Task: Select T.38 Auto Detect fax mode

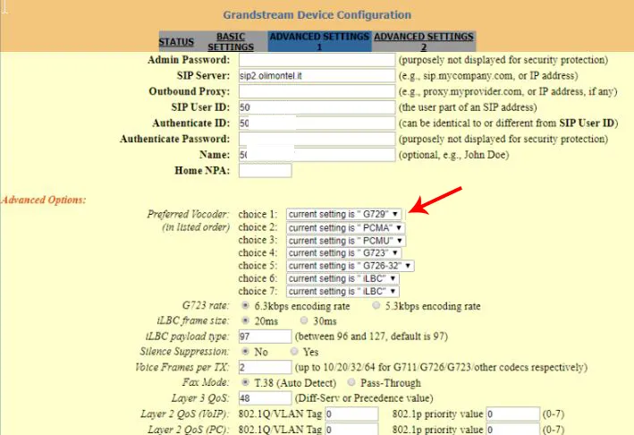Action: click(245, 382)
